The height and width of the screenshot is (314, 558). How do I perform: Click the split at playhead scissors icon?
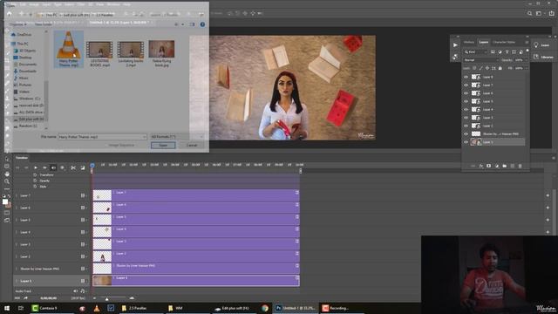click(73, 167)
